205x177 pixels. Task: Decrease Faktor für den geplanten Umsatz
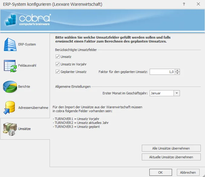177,73
